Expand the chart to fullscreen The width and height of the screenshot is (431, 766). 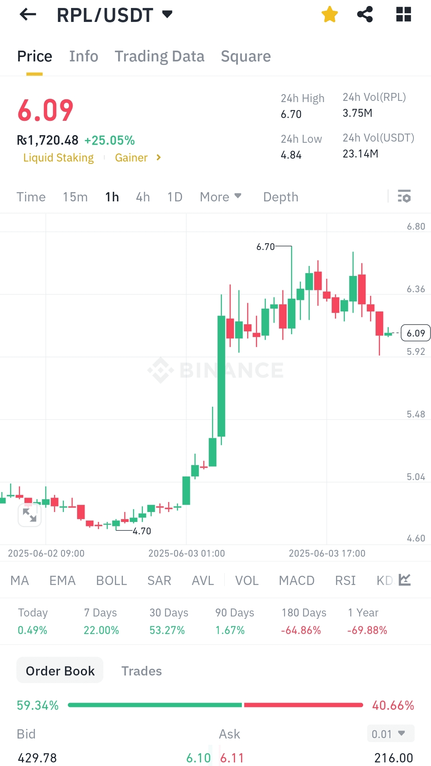click(x=30, y=515)
